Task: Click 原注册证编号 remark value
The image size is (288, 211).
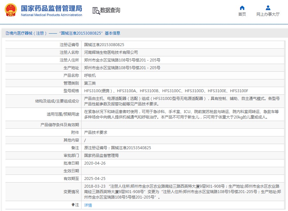Action: pyautogui.click(x=118, y=148)
